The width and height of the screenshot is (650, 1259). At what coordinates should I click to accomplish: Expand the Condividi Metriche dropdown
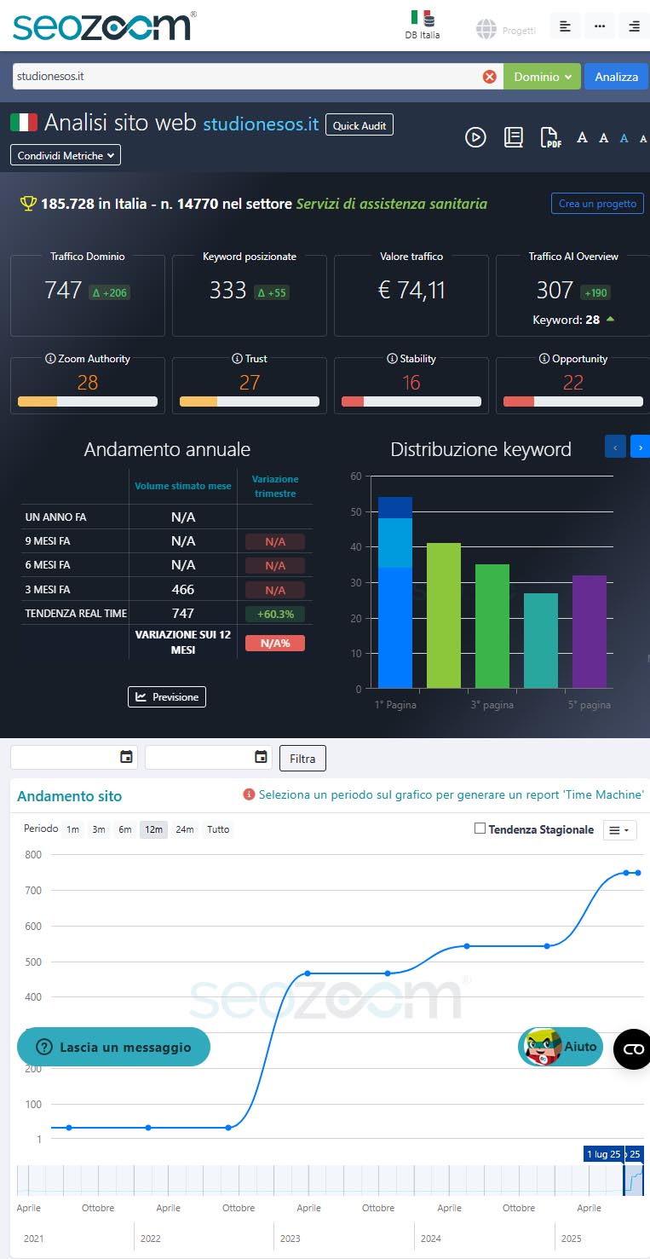66,155
